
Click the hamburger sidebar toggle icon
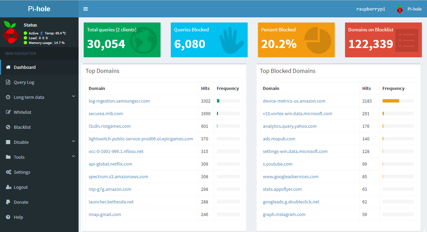(x=85, y=9)
